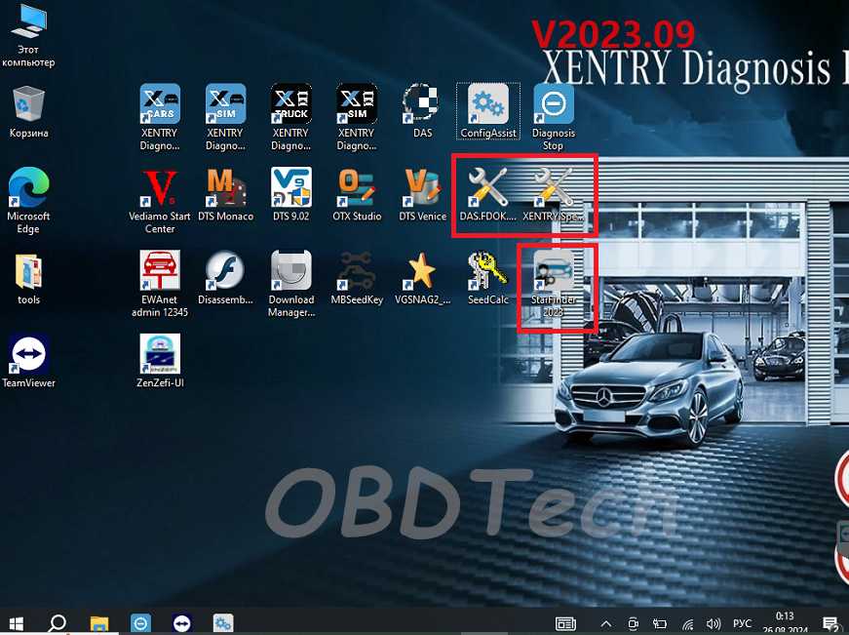849x635 pixels.
Task: Open ConfigAssist gear icon on taskbar
Action: click(223, 623)
